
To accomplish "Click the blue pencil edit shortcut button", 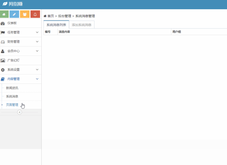I will click(14, 14).
